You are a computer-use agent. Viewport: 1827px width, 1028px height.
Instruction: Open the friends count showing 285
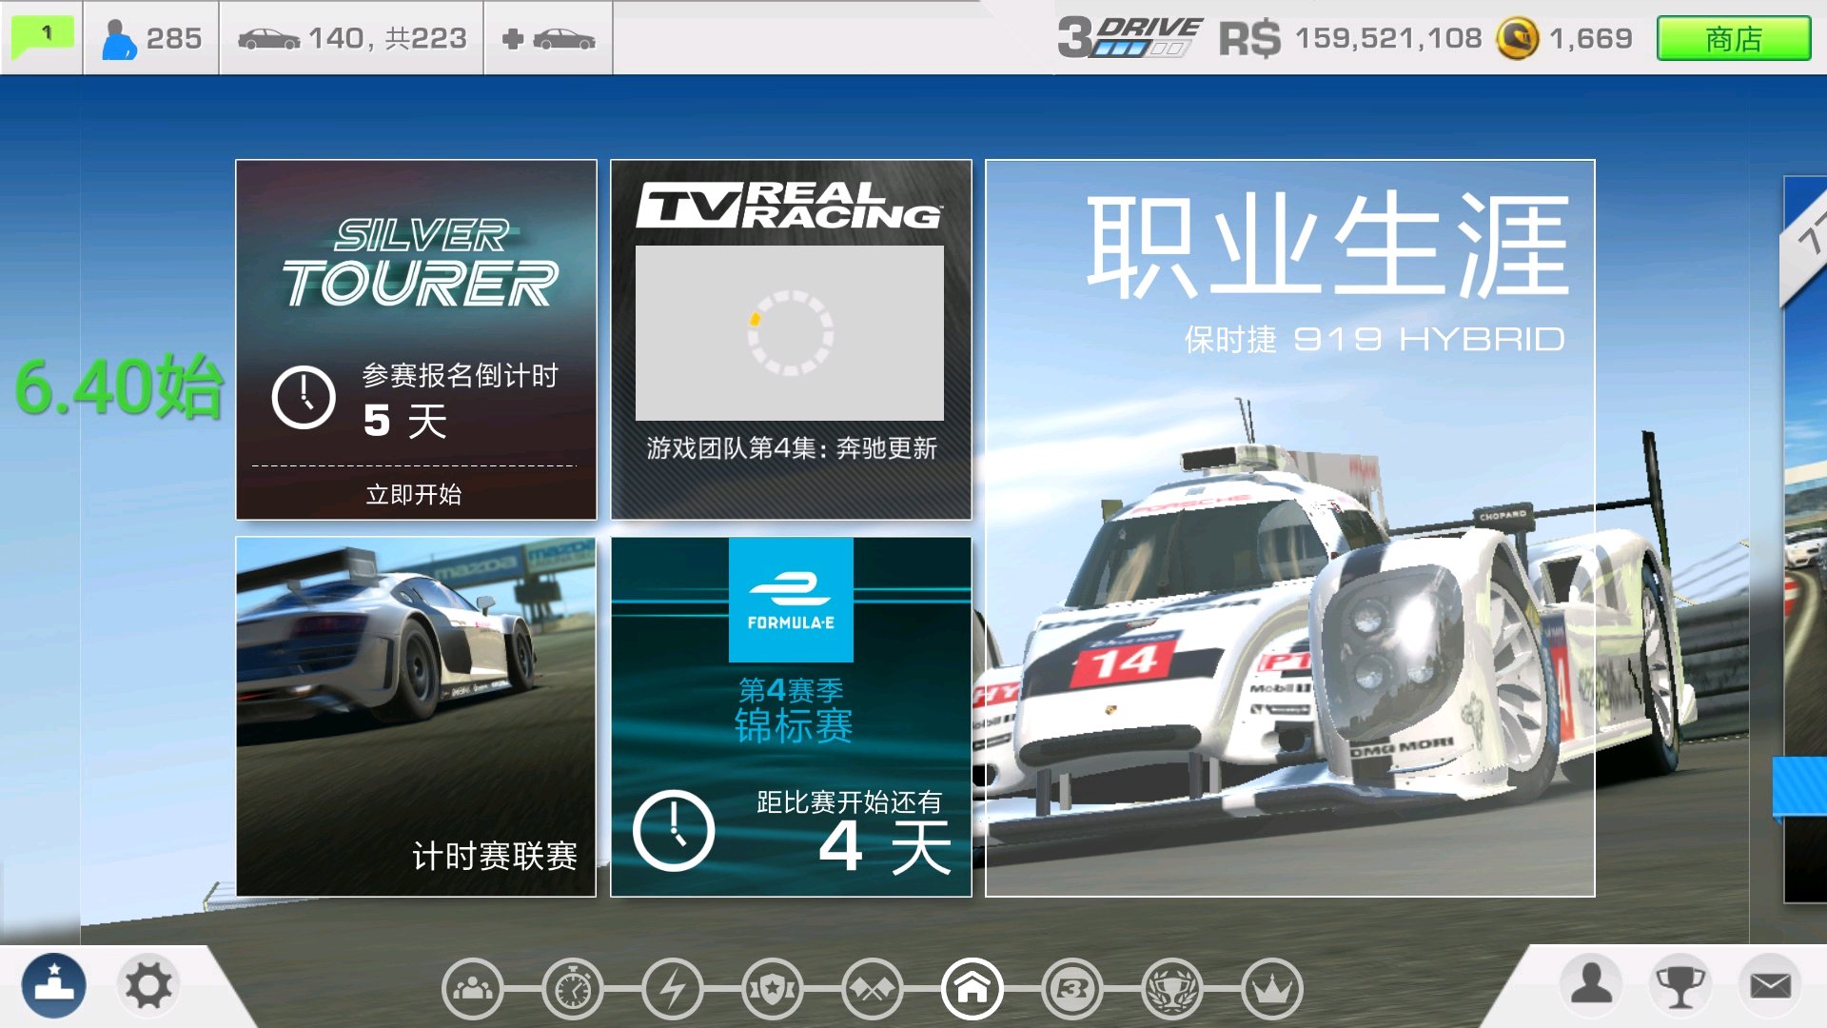(151, 38)
